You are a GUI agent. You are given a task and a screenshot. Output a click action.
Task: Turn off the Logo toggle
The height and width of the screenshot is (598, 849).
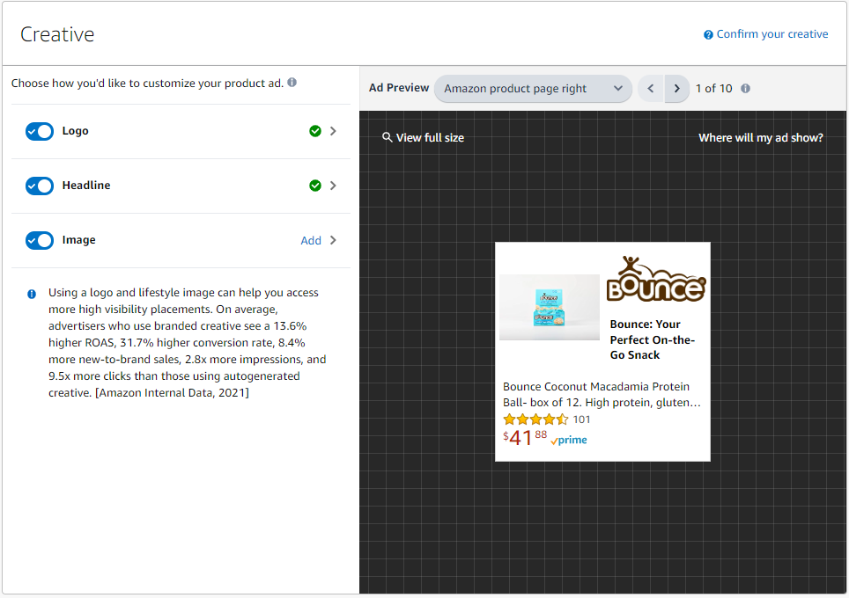tap(40, 131)
